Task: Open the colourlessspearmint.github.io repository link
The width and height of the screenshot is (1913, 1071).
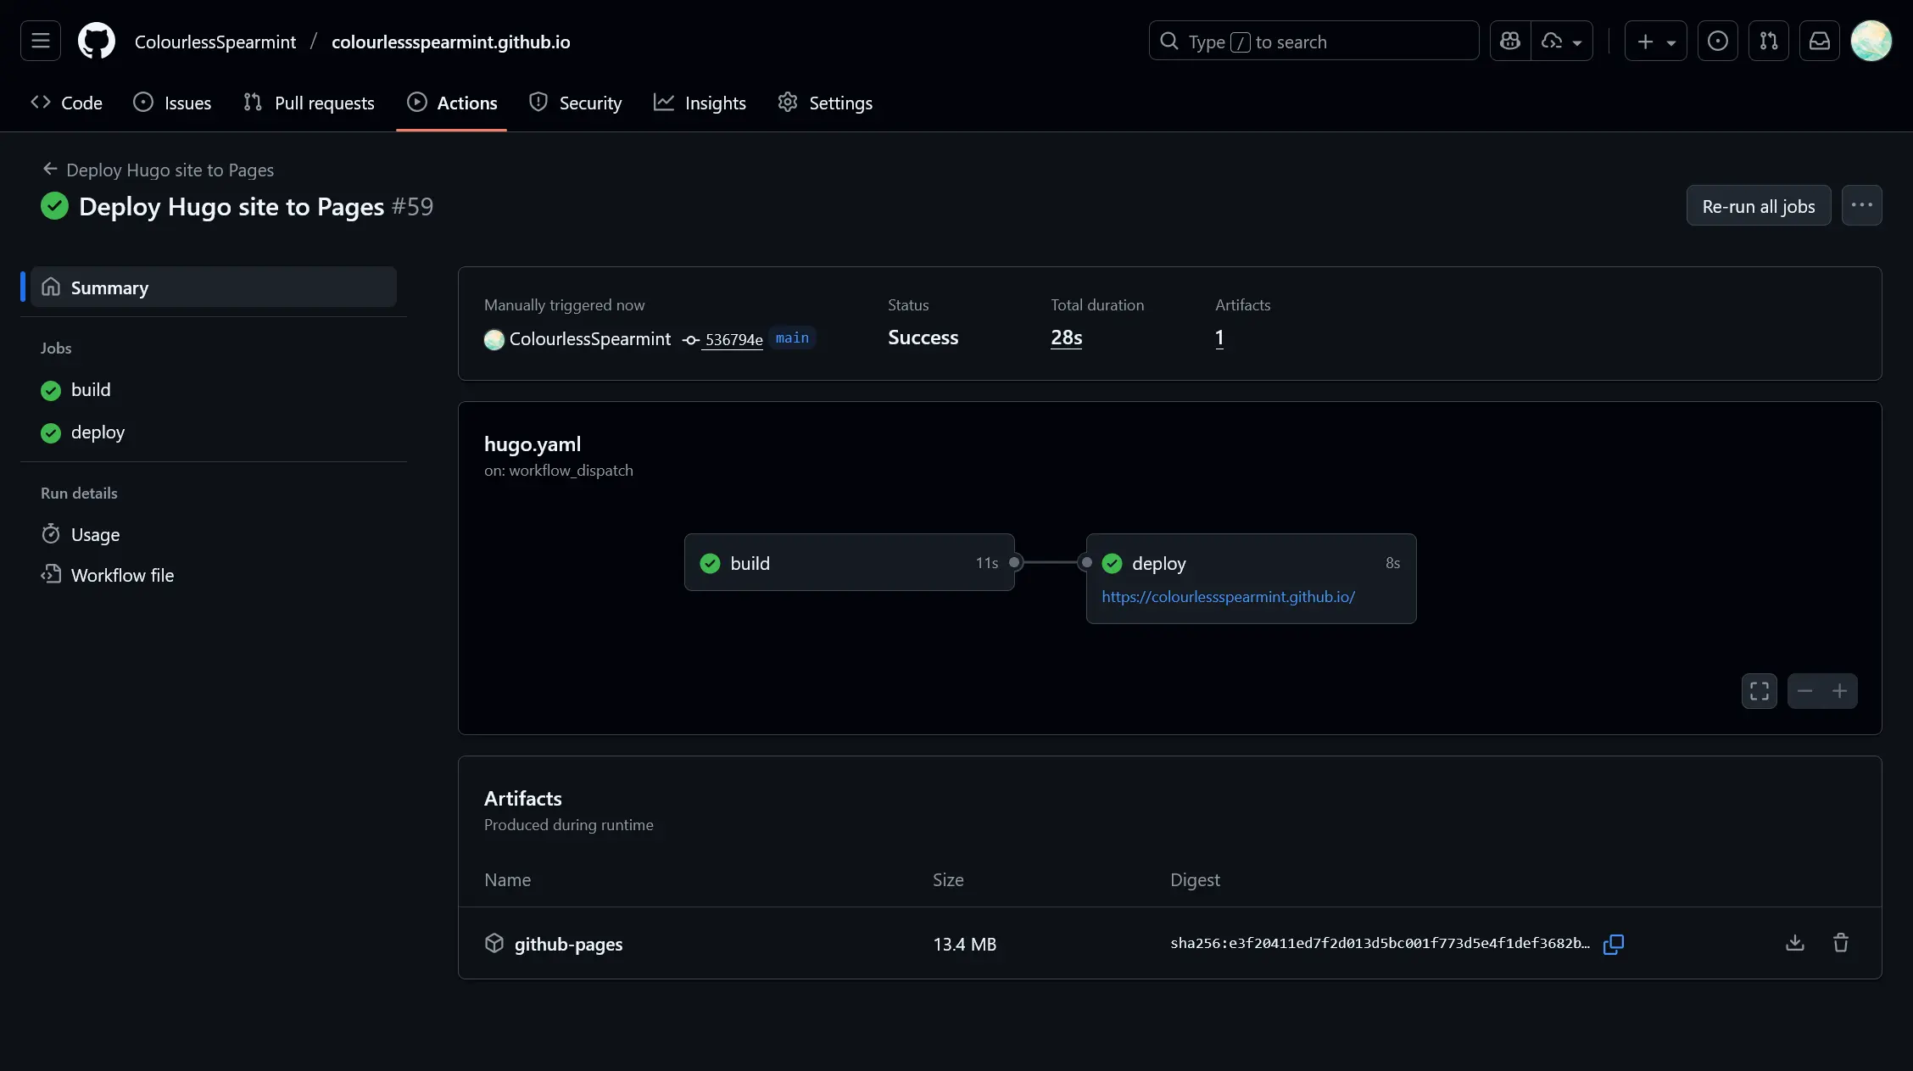Action: coord(450,42)
